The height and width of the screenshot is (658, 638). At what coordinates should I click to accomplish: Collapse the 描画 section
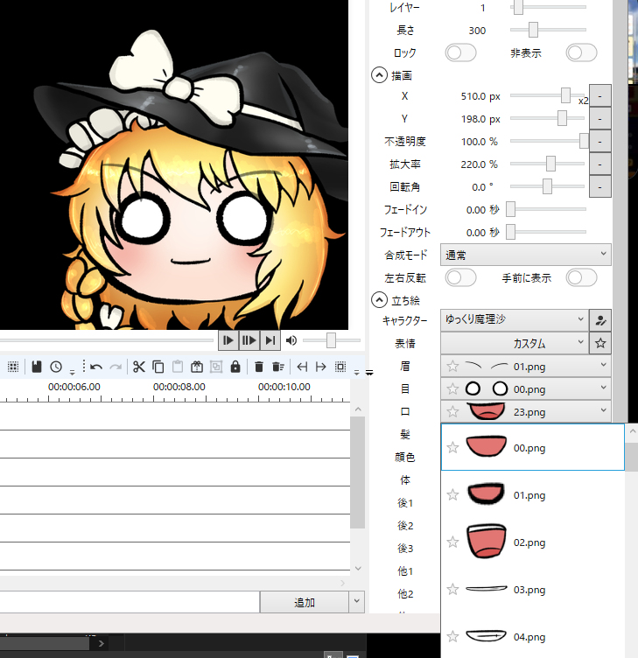tap(379, 75)
